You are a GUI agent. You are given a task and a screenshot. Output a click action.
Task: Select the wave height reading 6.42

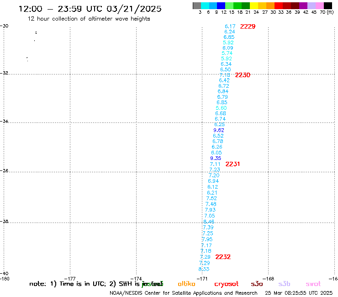click(x=224, y=80)
